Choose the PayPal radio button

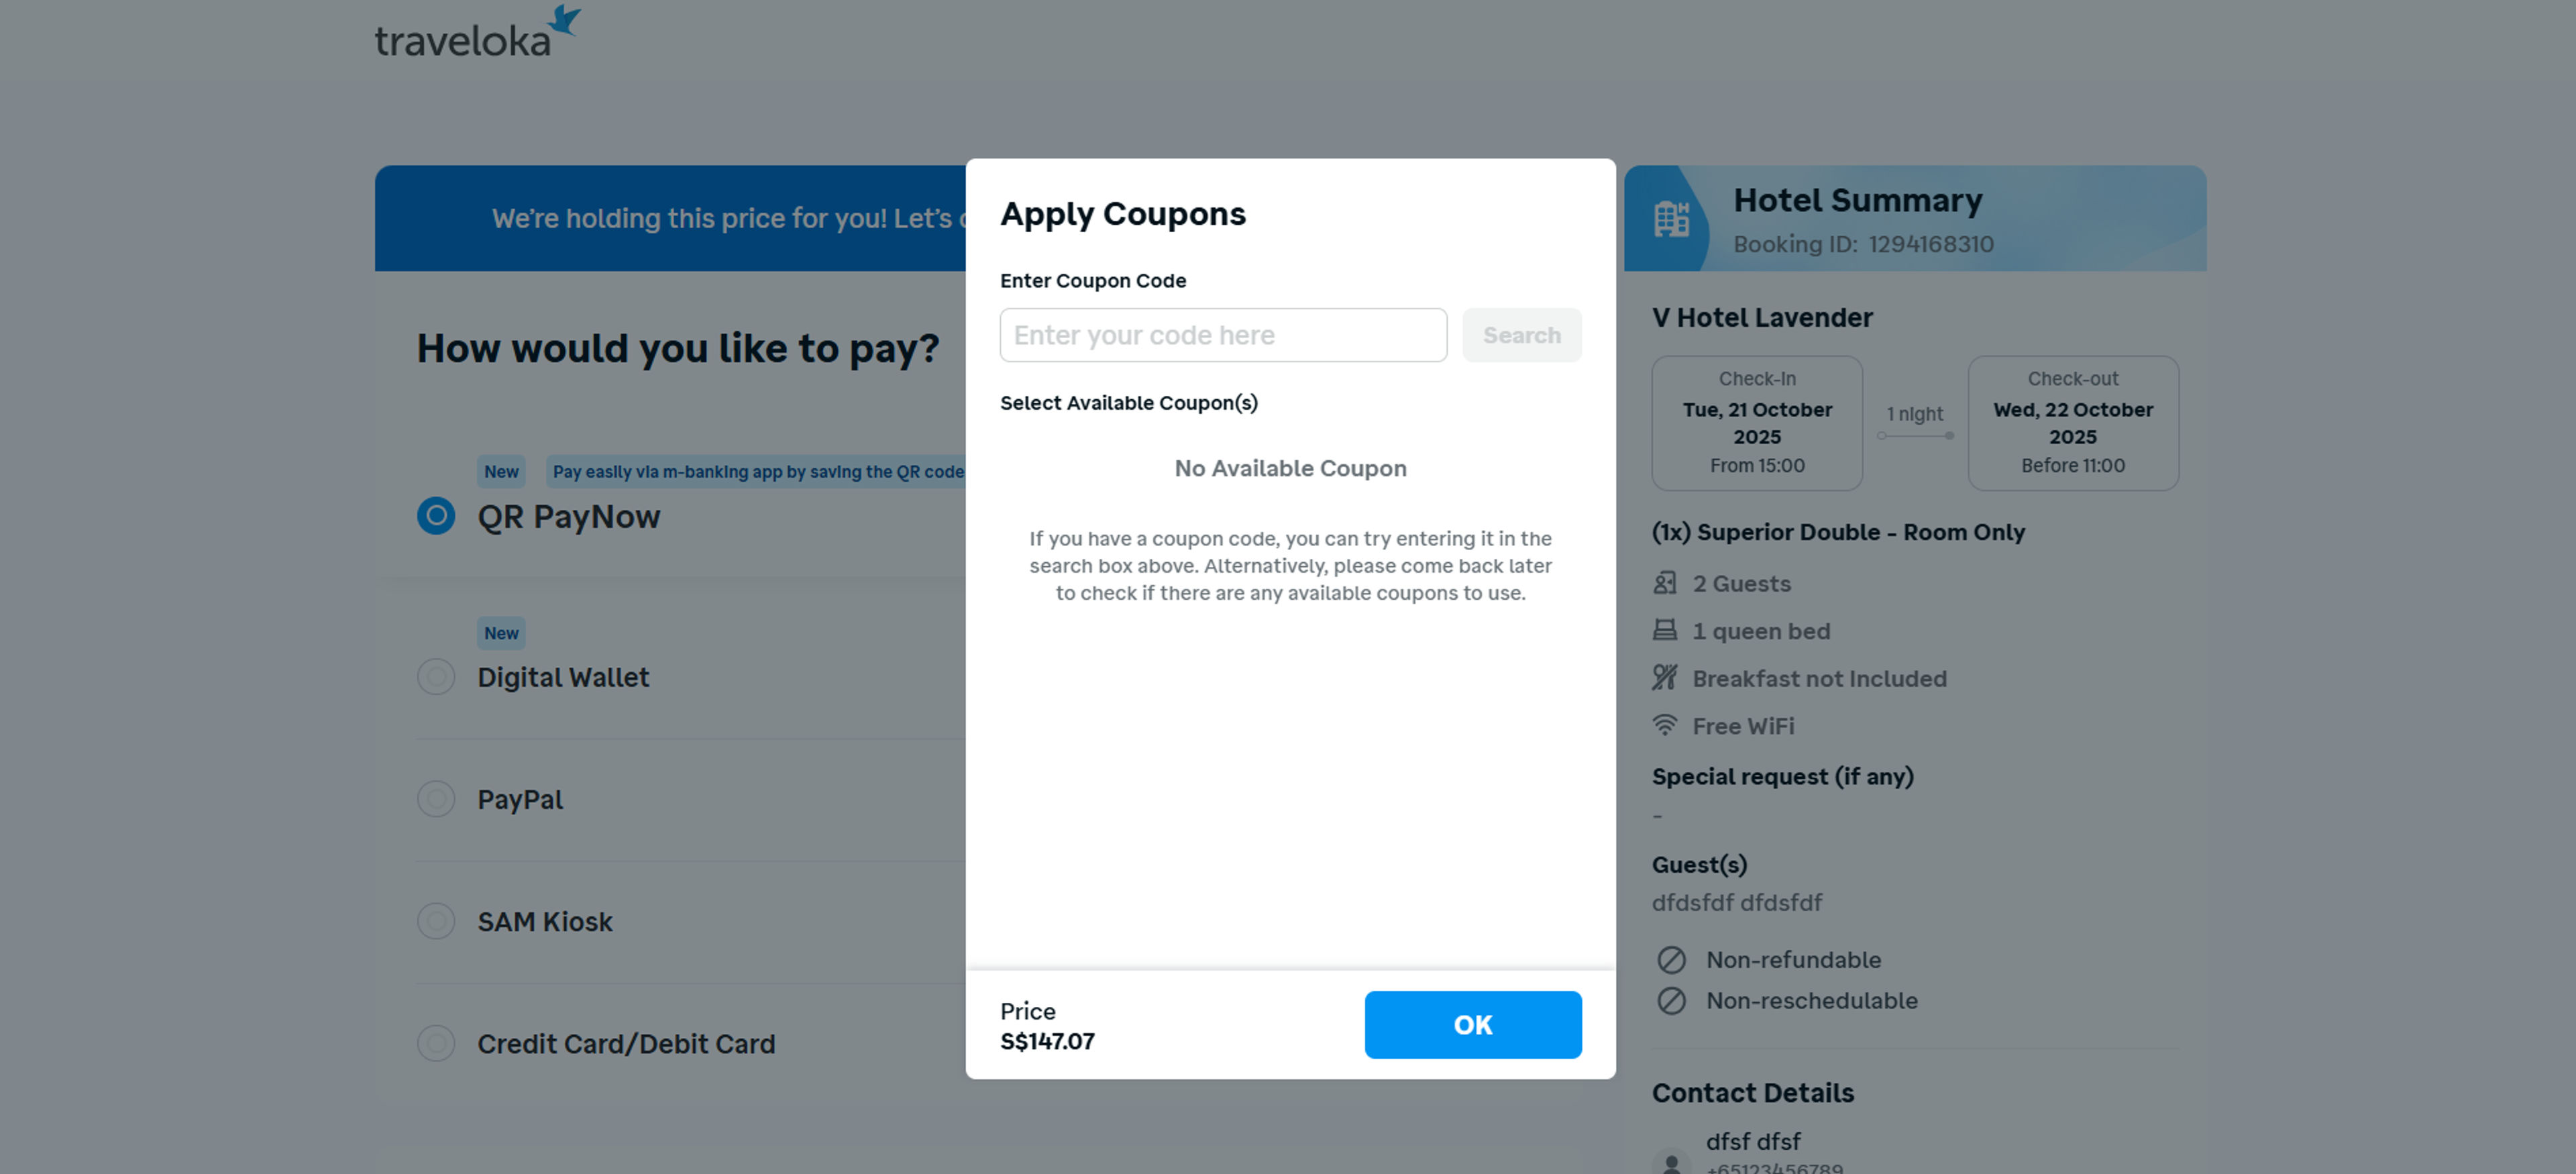pyautogui.click(x=436, y=799)
